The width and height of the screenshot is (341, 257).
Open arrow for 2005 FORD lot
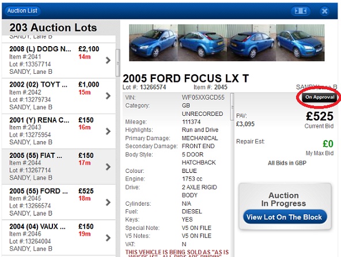[x=108, y=202]
